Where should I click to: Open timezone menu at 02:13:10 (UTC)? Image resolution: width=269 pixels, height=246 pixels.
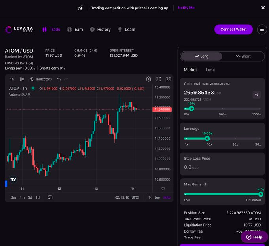click(127, 197)
